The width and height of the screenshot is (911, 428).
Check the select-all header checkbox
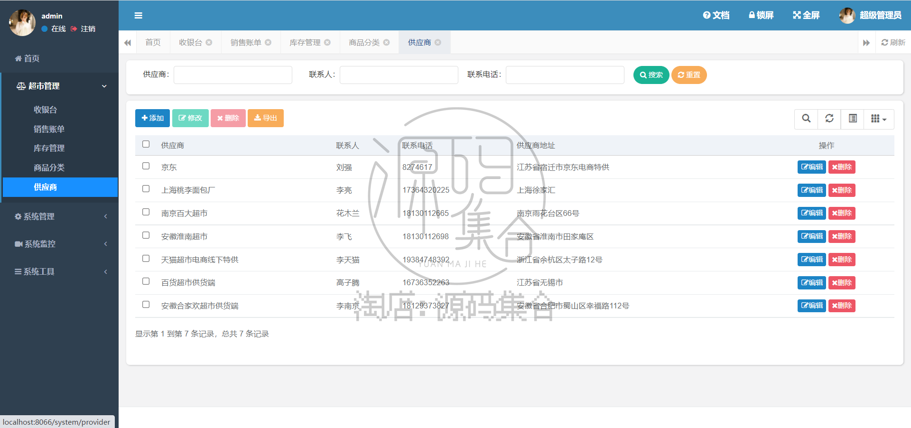[x=146, y=144]
